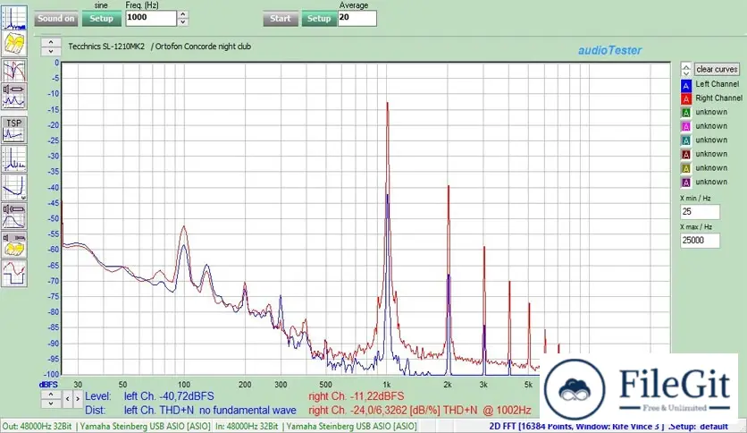Start the measurement

[x=281, y=19]
